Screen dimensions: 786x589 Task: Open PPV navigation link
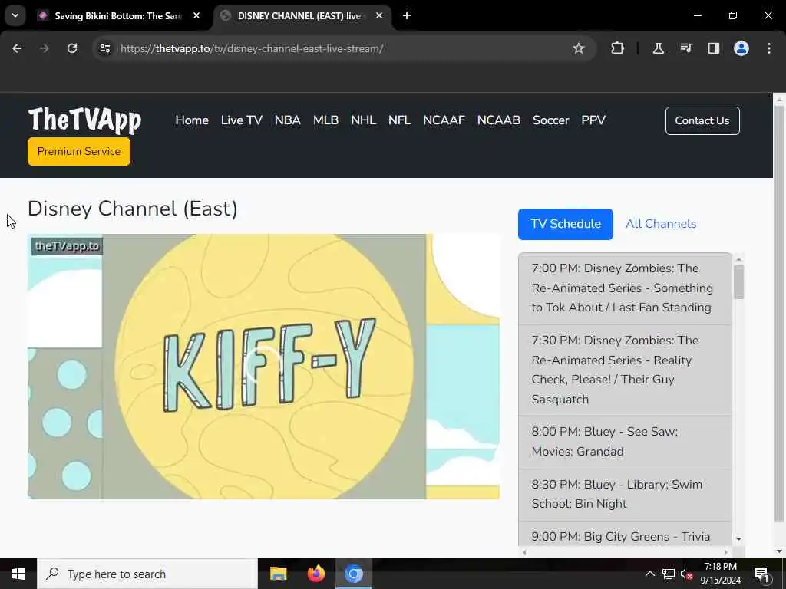[x=593, y=120]
